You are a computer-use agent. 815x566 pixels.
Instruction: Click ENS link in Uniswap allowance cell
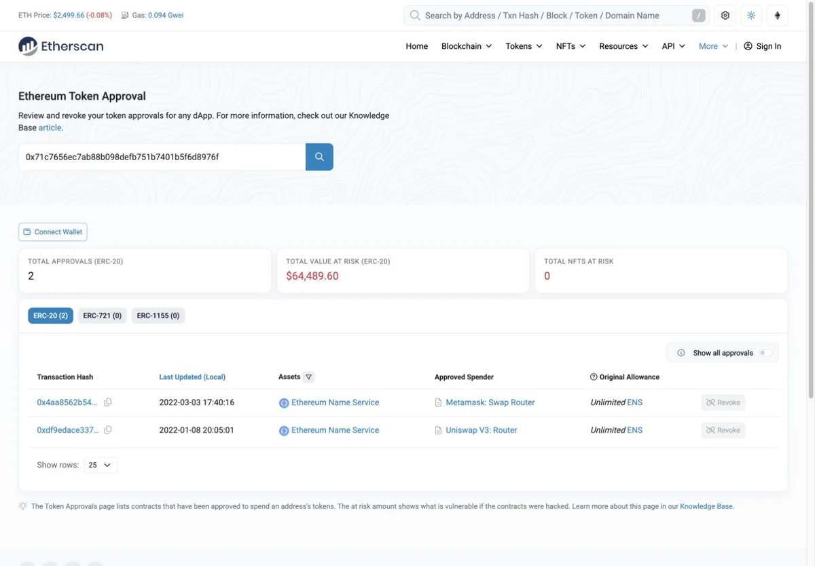tap(635, 430)
